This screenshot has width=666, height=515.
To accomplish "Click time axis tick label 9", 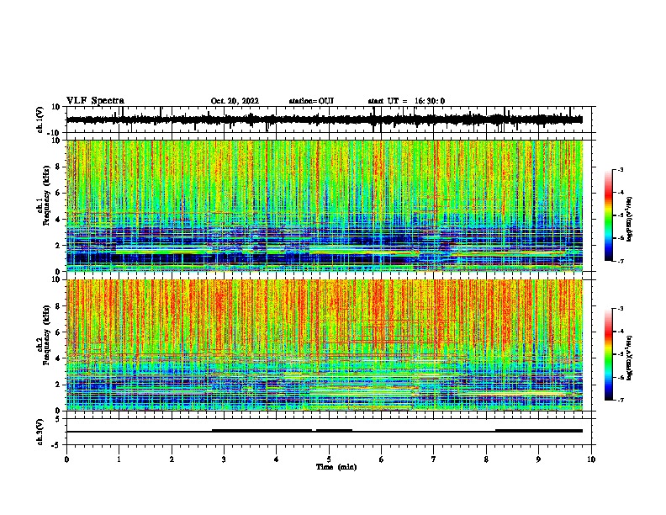I will pyautogui.click(x=538, y=459).
